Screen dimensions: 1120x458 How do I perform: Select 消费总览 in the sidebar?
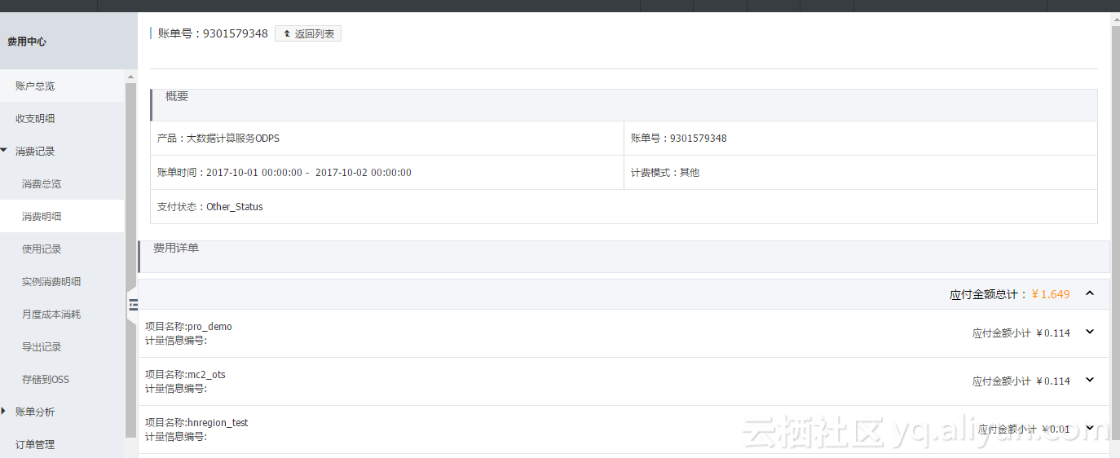click(62, 183)
